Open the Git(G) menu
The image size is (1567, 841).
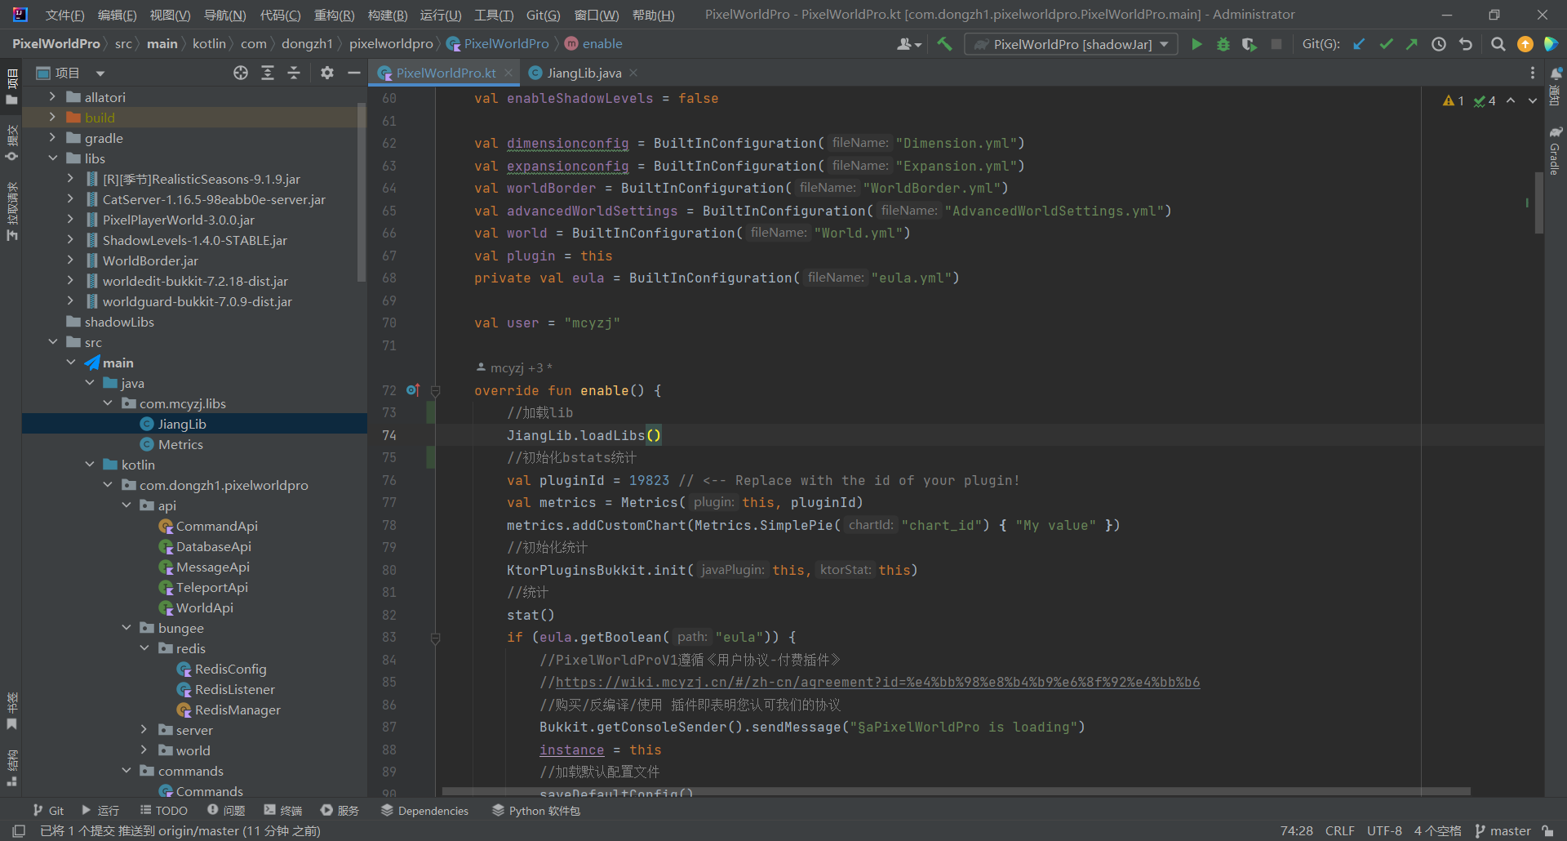pos(543,15)
